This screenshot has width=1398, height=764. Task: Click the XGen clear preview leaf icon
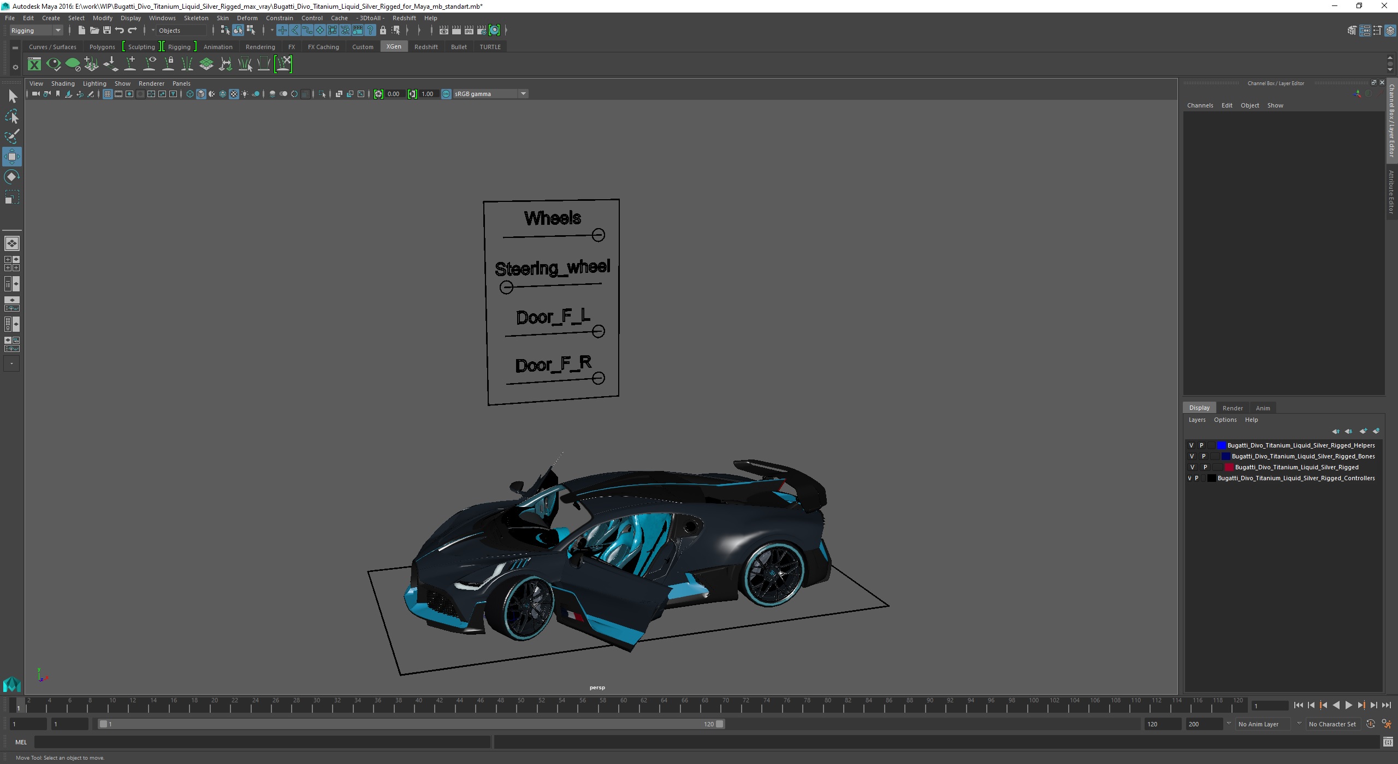(x=73, y=64)
